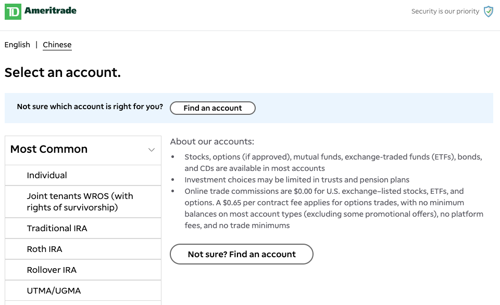500x305 pixels.
Task: Click the 'About our accounts:' heading
Action: [212, 141]
